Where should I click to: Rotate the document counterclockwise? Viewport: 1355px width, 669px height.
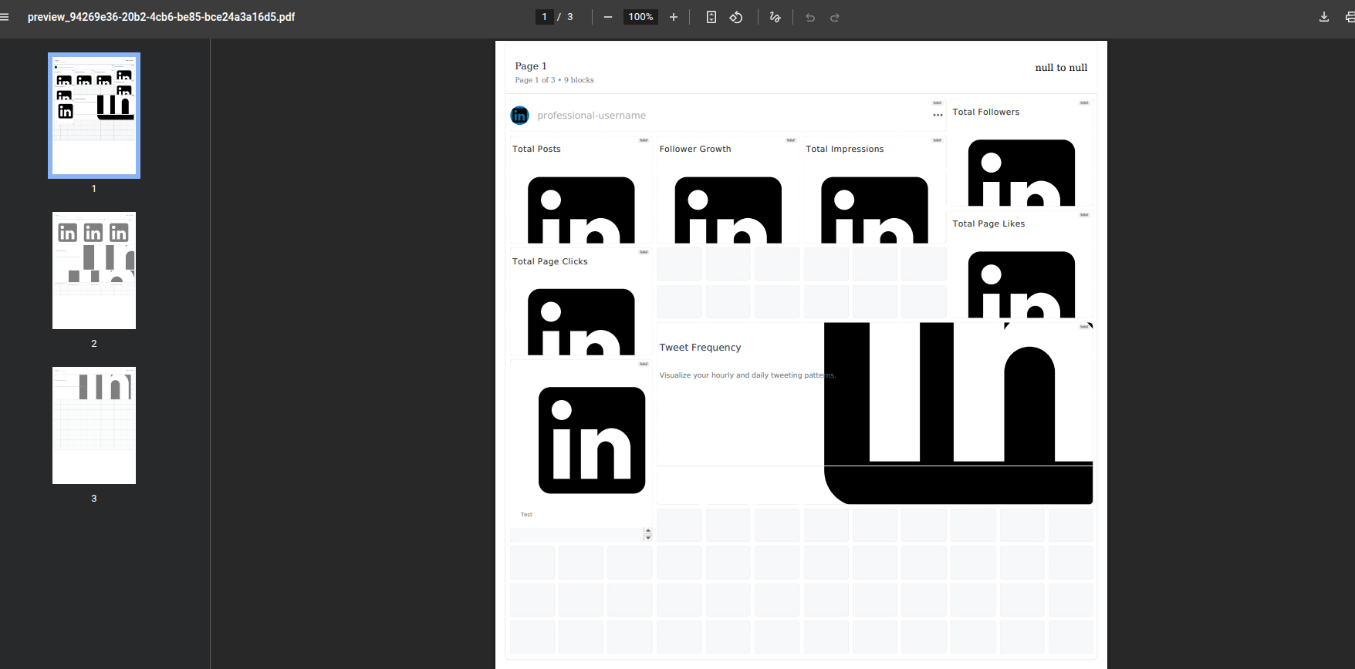pyautogui.click(x=736, y=17)
